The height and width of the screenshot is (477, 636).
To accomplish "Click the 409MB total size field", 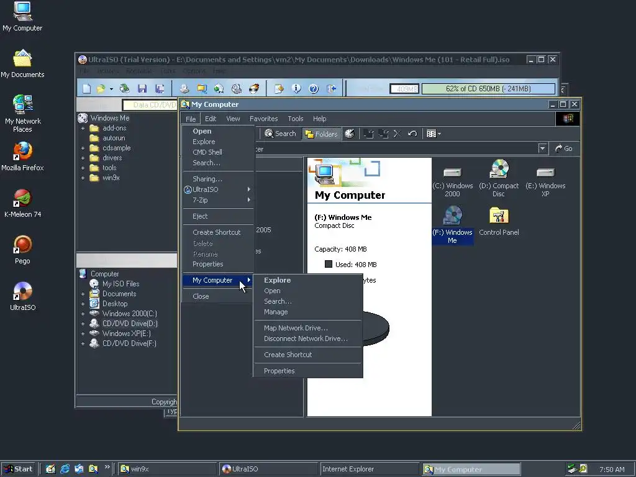I will [x=404, y=89].
